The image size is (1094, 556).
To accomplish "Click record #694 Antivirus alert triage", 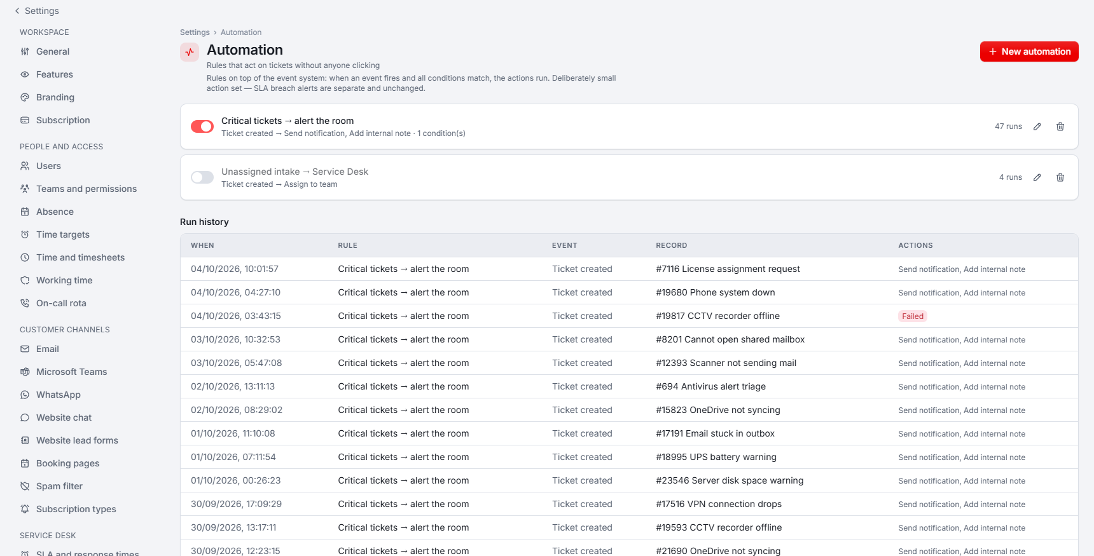I will point(711,386).
